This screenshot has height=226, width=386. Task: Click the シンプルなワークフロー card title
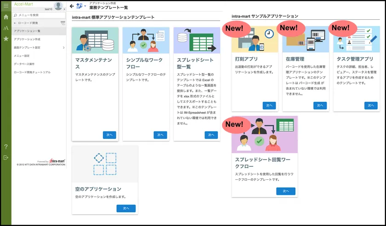(144, 63)
